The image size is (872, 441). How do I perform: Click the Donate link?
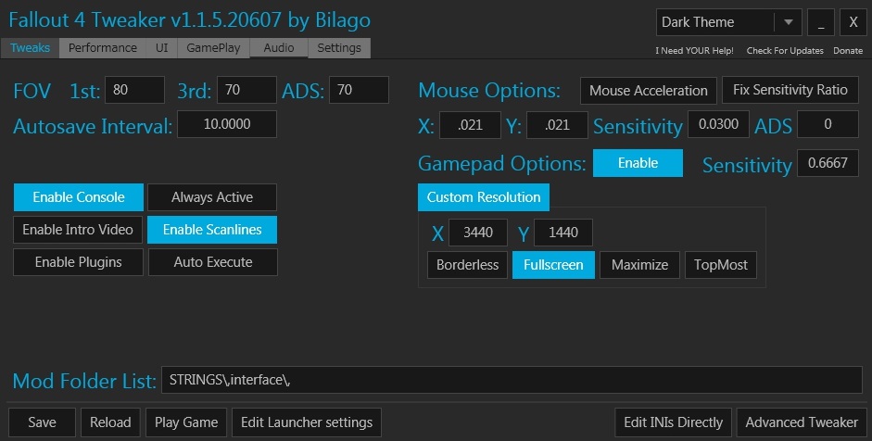[848, 51]
